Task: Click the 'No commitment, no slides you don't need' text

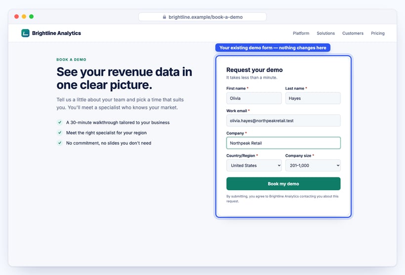Action: pos(109,143)
